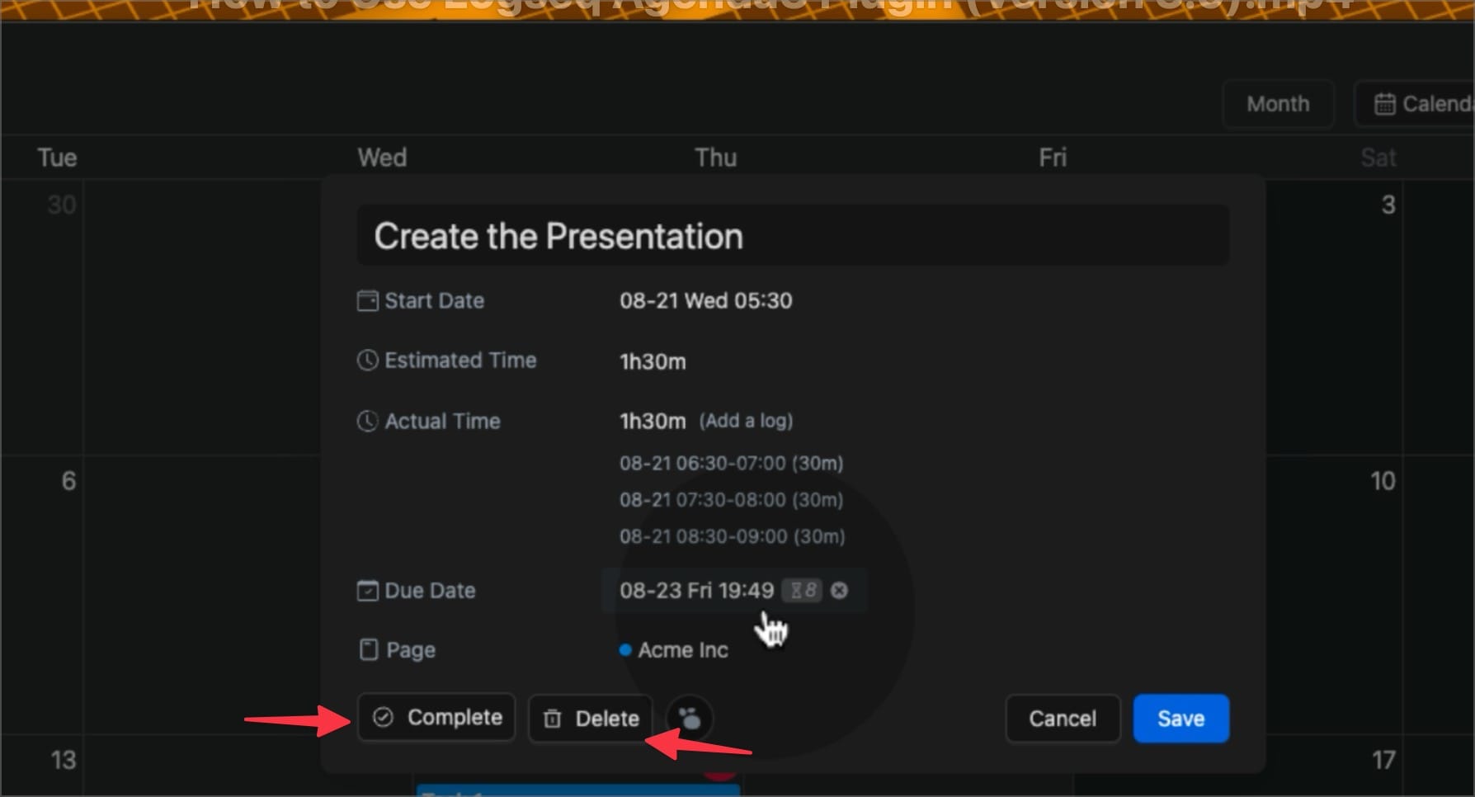Change Start Date value 08-21 Wed 05:30

pos(706,300)
